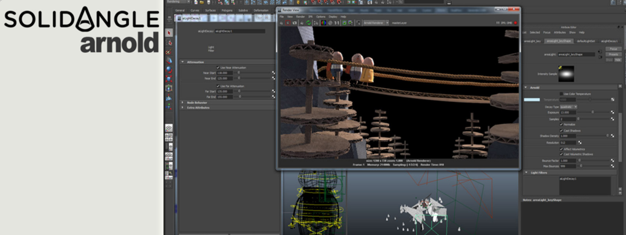This screenshot has height=235, width=626.
Task: Choose the Rotate tool sphere icon
Action: point(169,70)
